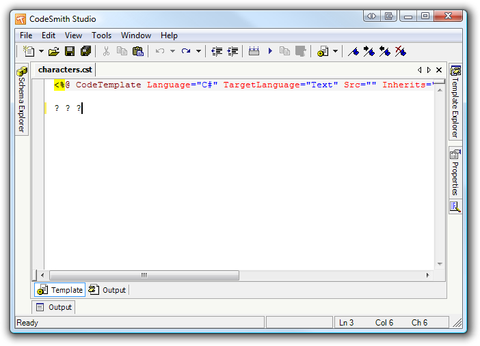Toggle bookmark with the first blue flag icon
Image resolution: width=480 pixels, height=346 pixels.
point(354,51)
